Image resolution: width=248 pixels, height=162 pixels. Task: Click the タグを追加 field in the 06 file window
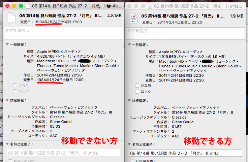coord(63,33)
